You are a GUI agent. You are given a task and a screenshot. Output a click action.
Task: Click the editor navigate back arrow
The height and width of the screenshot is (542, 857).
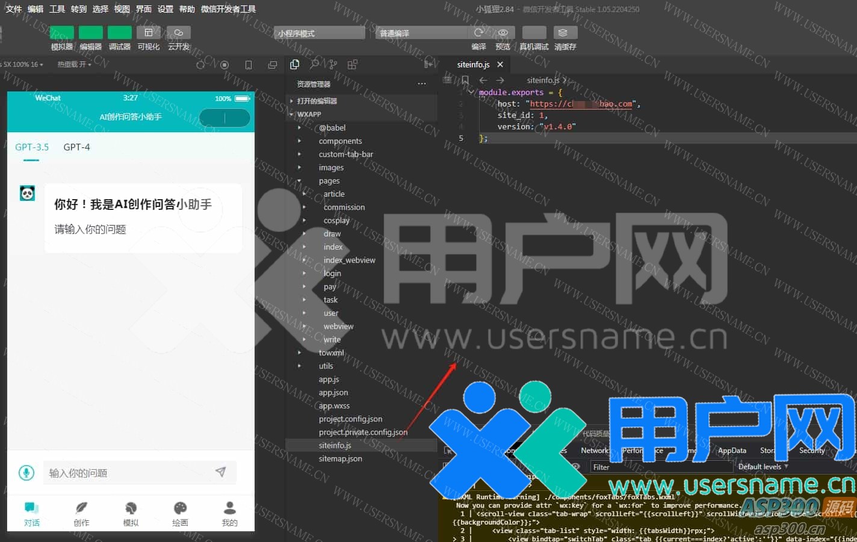483,80
